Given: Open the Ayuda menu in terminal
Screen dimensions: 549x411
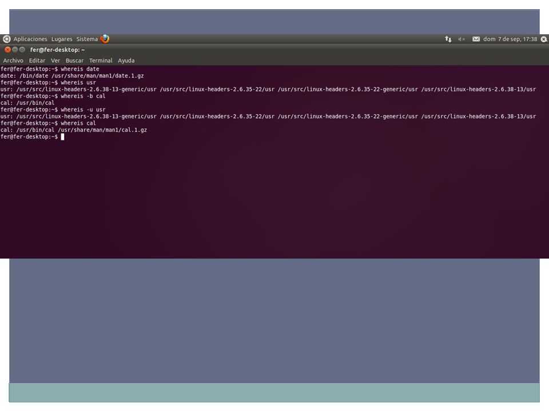Looking at the screenshot, I should tap(126, 61).
